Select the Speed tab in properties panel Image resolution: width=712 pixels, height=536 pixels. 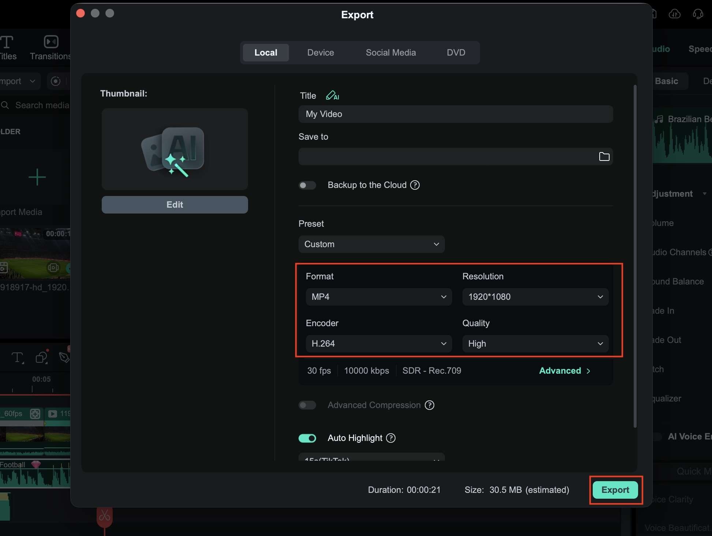(700, 49)
